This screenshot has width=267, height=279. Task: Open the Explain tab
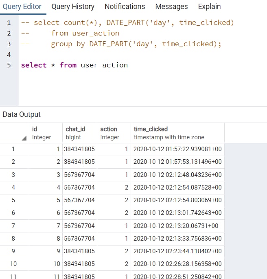coord(209,7)
